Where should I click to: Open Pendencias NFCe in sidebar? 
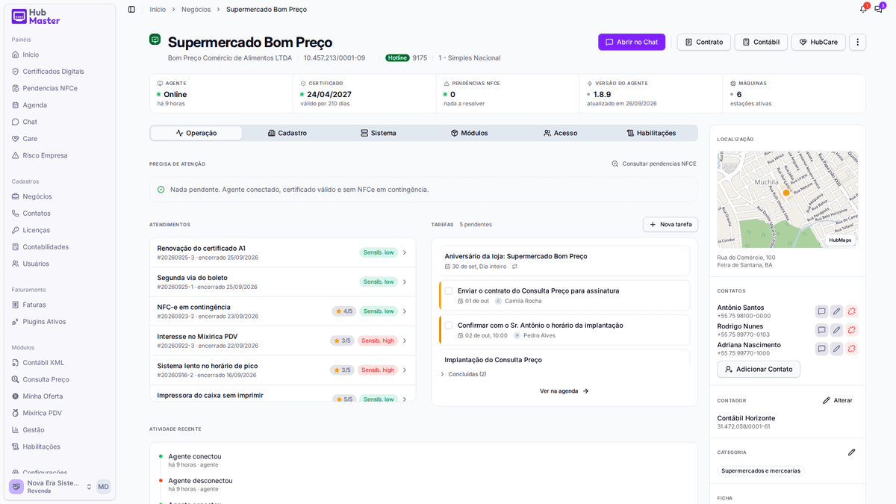pyautogui.click(x=61, y=88)
